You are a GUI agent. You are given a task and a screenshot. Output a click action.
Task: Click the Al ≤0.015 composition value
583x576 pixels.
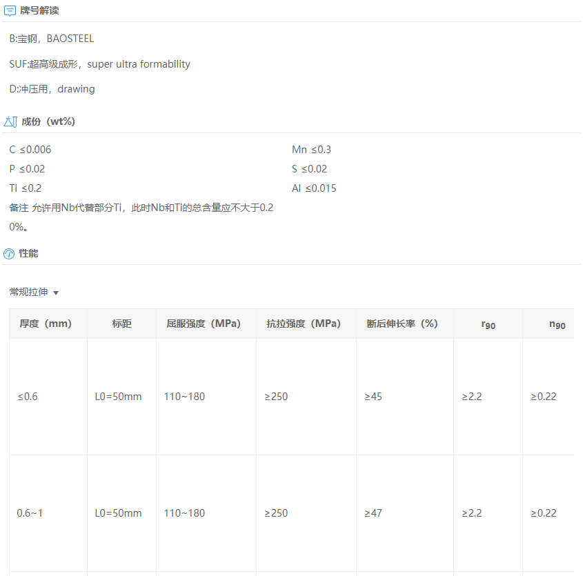point(314,188)
